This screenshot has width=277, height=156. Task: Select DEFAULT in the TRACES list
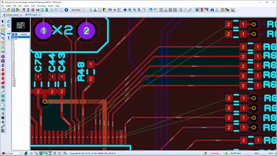coord(21,37)
